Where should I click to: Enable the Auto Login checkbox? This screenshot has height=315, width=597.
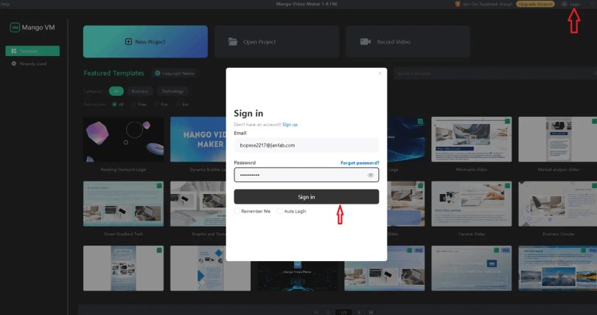click(x=280, y=211)
